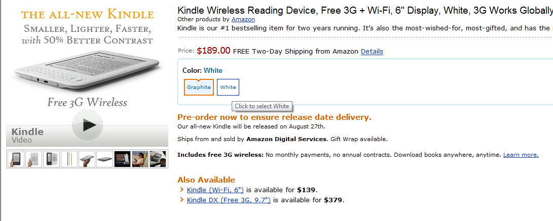Click the arrow bullet beside Kindle Wi-Fi
The width and height of the screenshot is (553, 221).
click(181, 190)
